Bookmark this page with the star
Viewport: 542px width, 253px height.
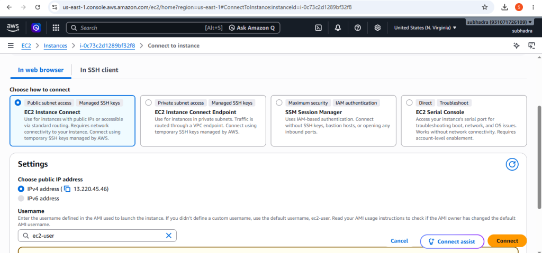click(x=485, y=7)
